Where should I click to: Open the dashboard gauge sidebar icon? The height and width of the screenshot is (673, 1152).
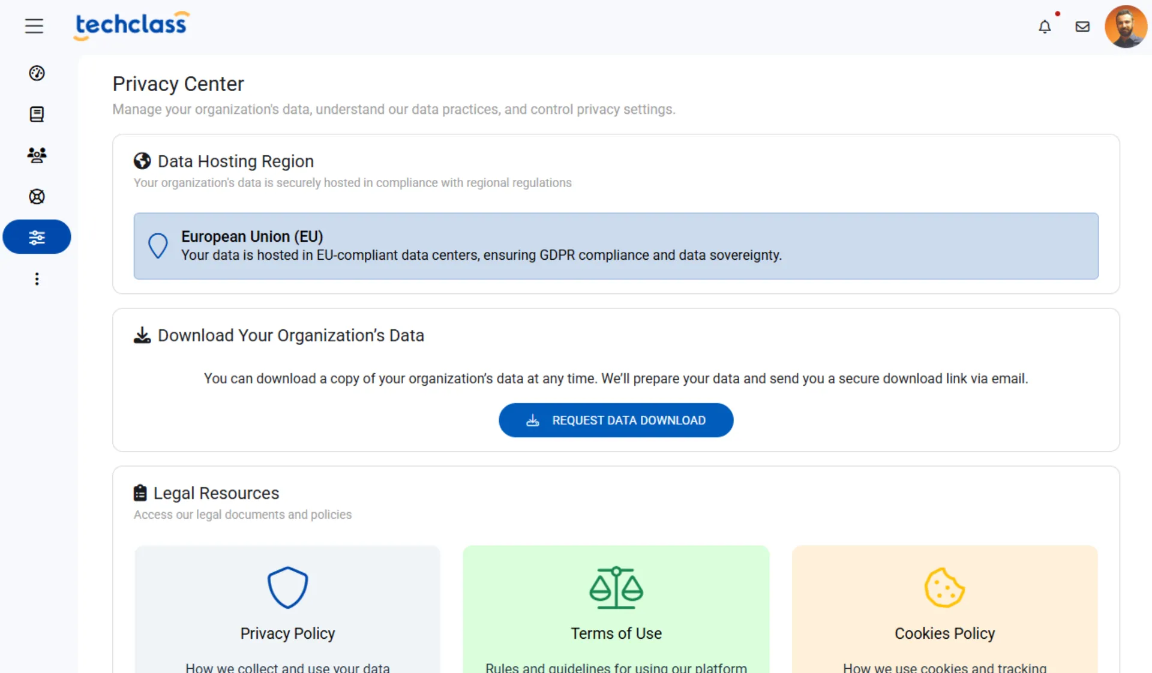click(x=37, y=73)
